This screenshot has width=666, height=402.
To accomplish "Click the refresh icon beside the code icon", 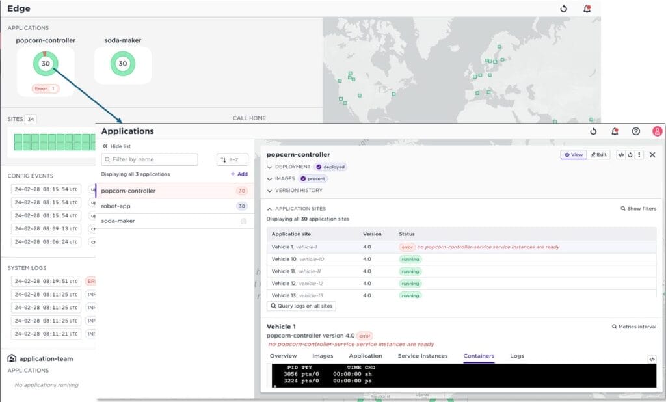I will 630,155.
